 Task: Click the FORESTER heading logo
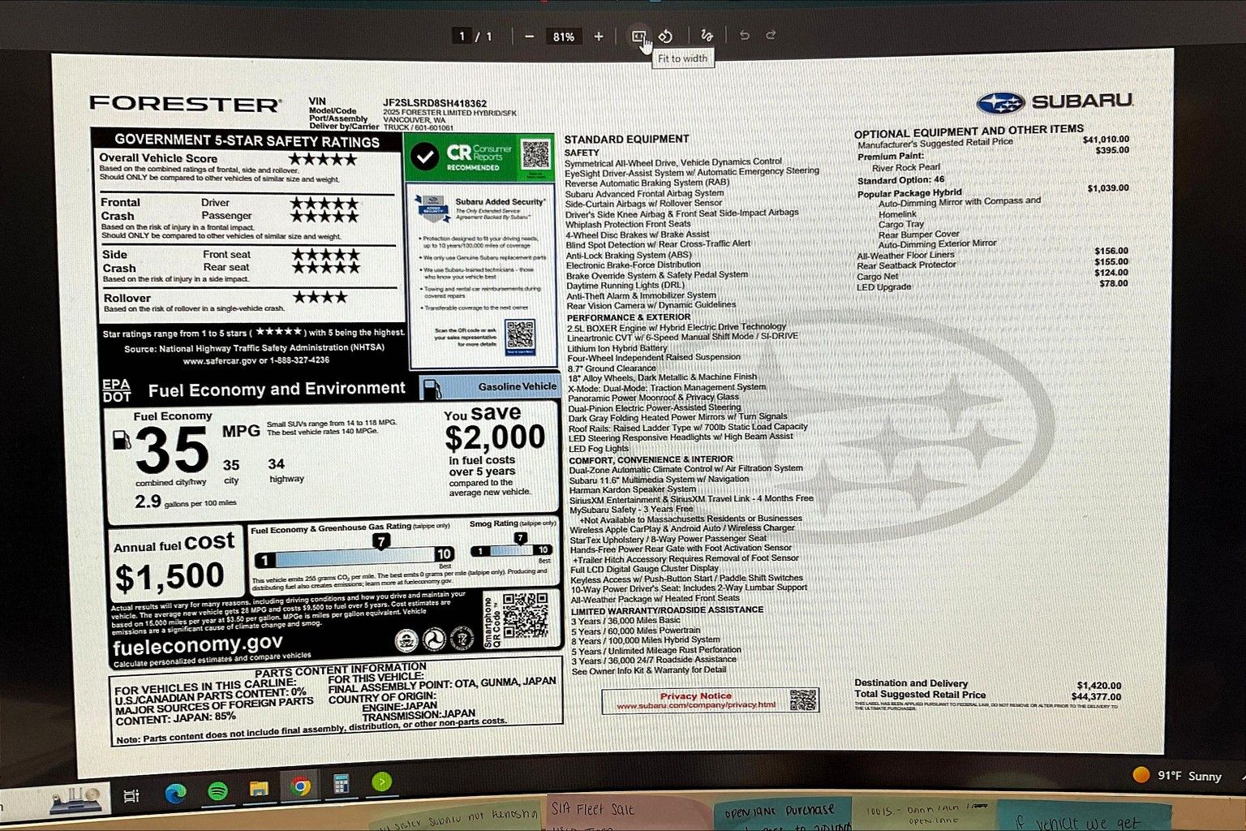[186, 104]
